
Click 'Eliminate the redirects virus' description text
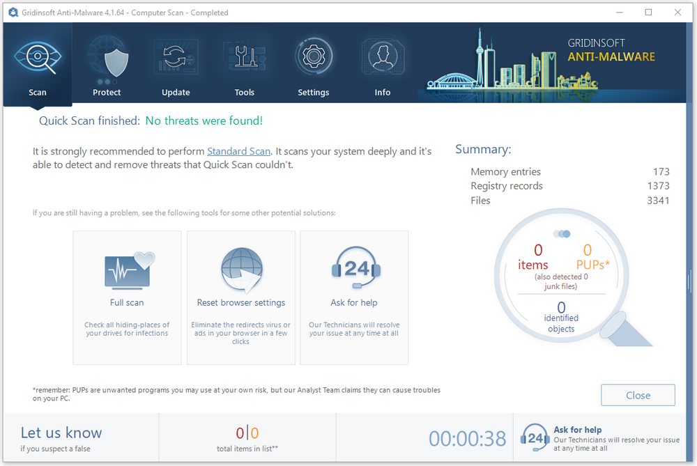coord(240,333)
